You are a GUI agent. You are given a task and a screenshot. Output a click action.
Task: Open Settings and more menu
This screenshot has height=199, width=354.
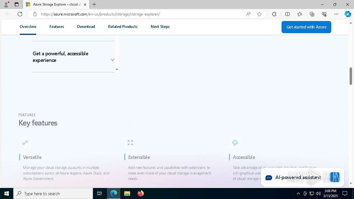[x=336, y=14]
